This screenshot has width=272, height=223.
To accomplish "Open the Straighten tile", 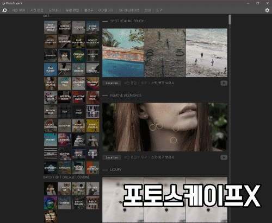I will click(x=51, y=55).
